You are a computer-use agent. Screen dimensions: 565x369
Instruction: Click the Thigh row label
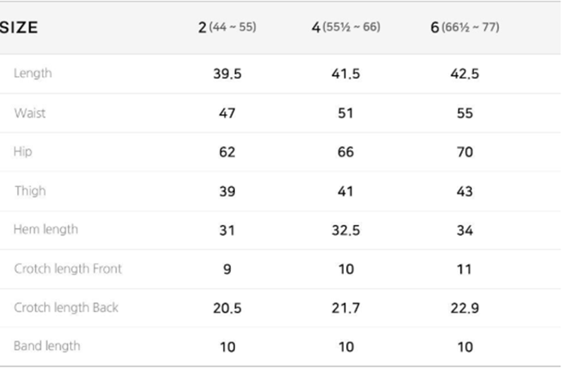pyautogui.click(x=30, y=190)
